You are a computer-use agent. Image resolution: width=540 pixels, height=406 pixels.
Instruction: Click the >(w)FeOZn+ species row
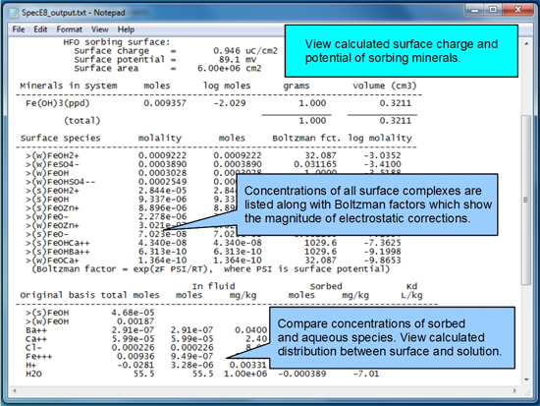tap(107, 225)
